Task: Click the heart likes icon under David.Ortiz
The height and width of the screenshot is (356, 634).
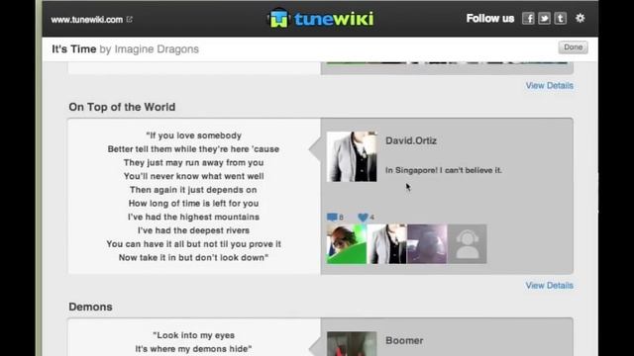Action: (364, 218)
